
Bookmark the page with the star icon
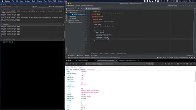tap(152, 64)
